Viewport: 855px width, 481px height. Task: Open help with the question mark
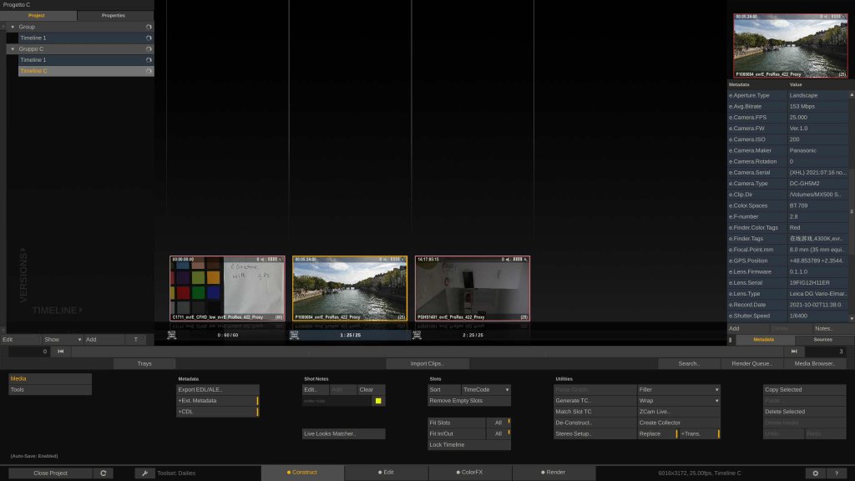(x=837, y=473)
